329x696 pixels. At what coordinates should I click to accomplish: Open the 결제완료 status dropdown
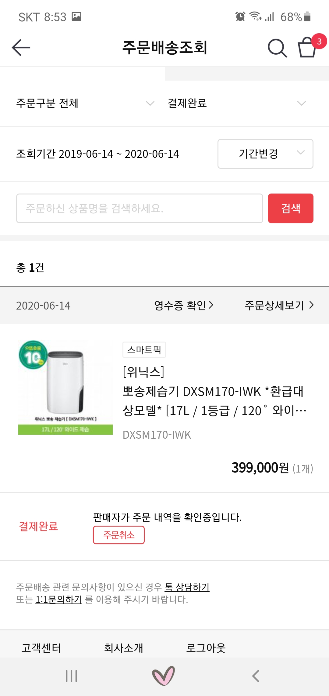click(236, 103)
